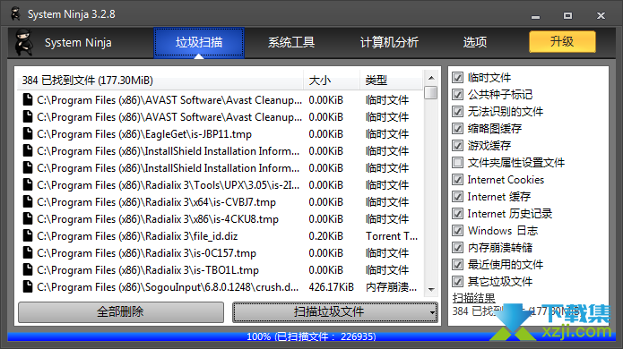Toggle the 临时文件 checkbox

point(458,77)
